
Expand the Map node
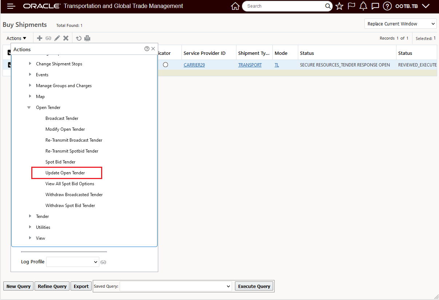coord(30,96)
